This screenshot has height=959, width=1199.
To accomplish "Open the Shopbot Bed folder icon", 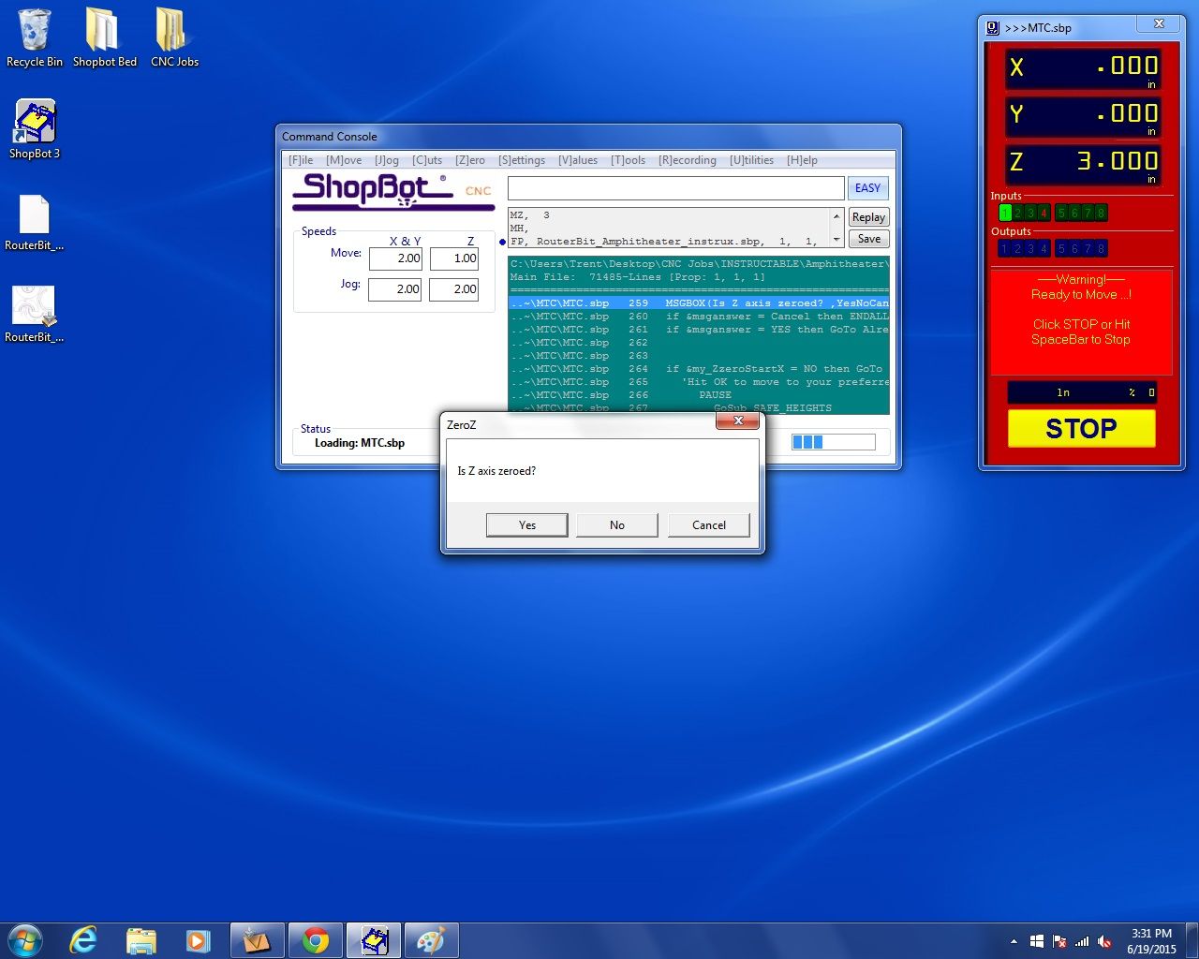I will pos(103,31).
